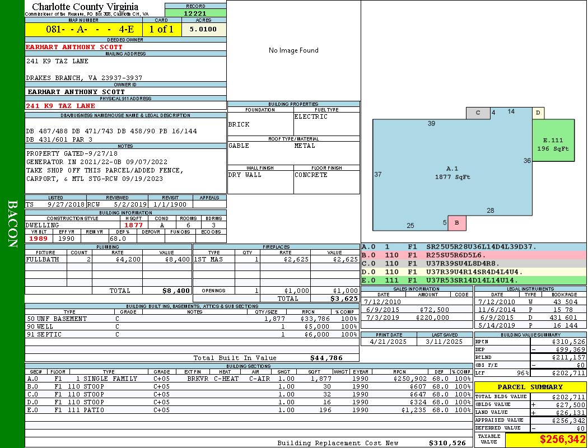Select total bldg value $202,711

click(568, 397)
